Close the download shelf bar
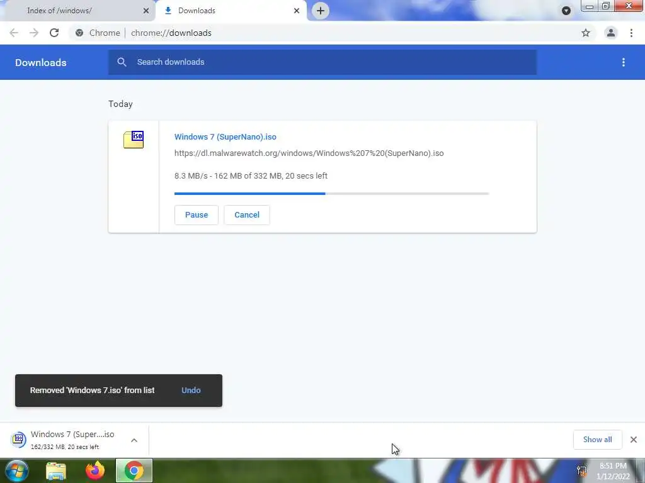Image resolution: width=645 pixels, height=483 pixels. 634,440
